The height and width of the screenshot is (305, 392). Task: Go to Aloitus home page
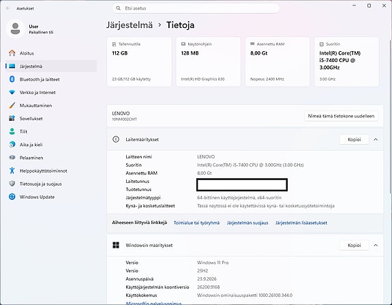(51, 53)
